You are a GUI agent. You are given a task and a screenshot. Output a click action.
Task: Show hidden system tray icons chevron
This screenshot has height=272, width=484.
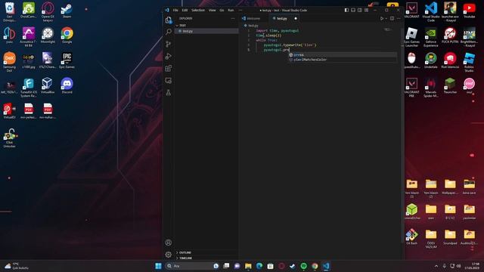tap(436, 266)
